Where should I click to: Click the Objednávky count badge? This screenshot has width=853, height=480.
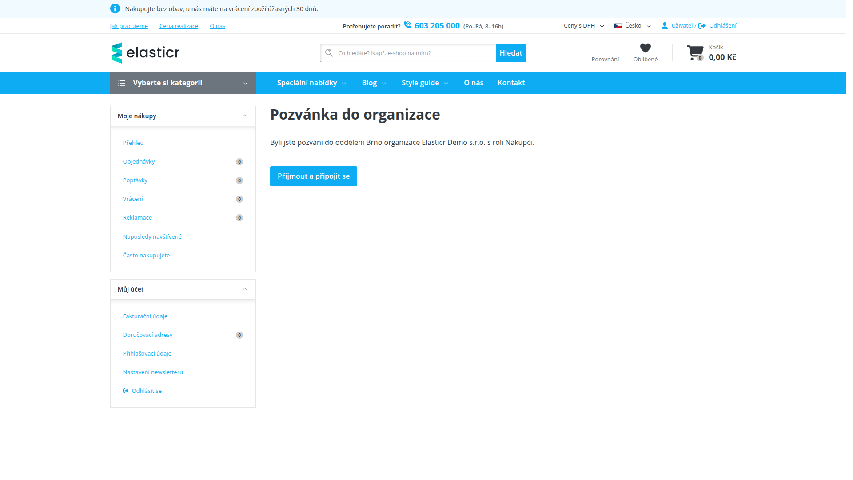pyautogui.click(x=239, y=162)
